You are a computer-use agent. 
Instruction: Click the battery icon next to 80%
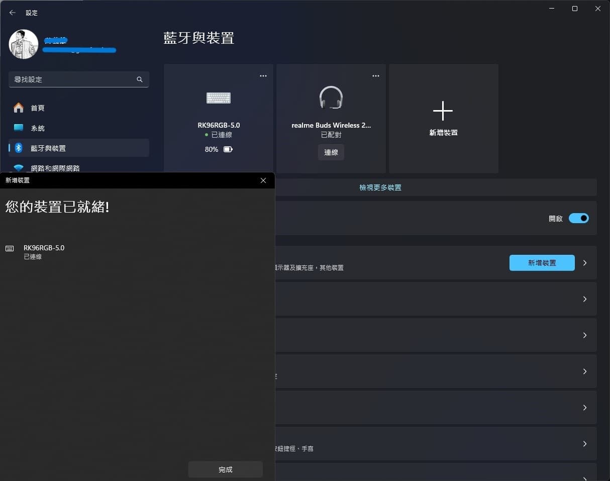coord(228,149)
